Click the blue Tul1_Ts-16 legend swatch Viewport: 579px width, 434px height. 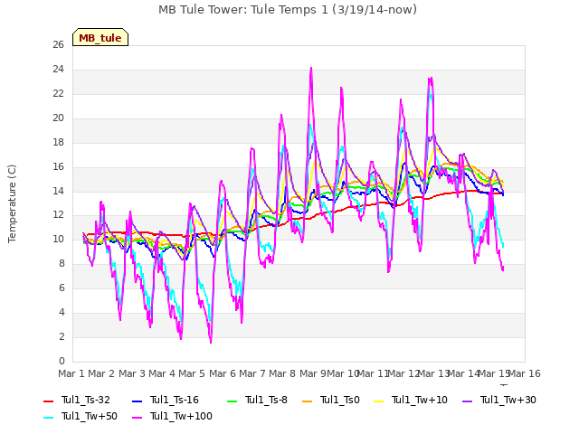point(137,401)
